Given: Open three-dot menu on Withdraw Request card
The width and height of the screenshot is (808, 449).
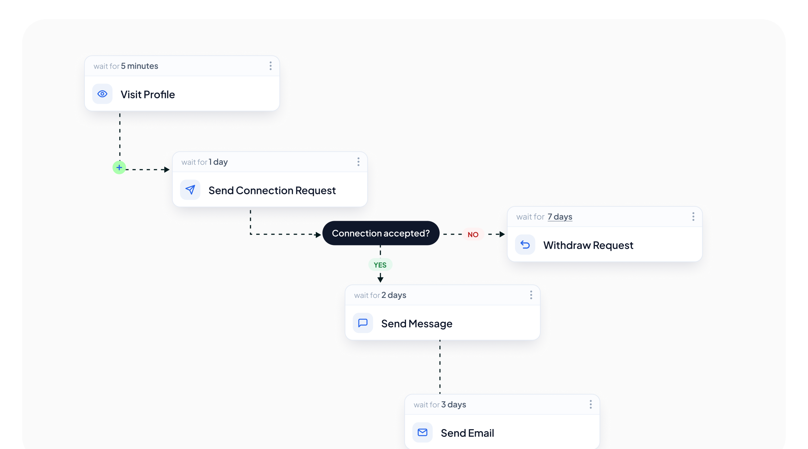Looking at the screenshot, I should [x=693, y=216].
